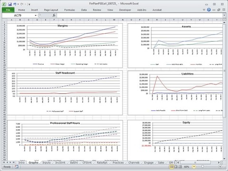Open the File tab
Image resolution: width=228 pixels, height=171 pixels.
coord(8,10)
